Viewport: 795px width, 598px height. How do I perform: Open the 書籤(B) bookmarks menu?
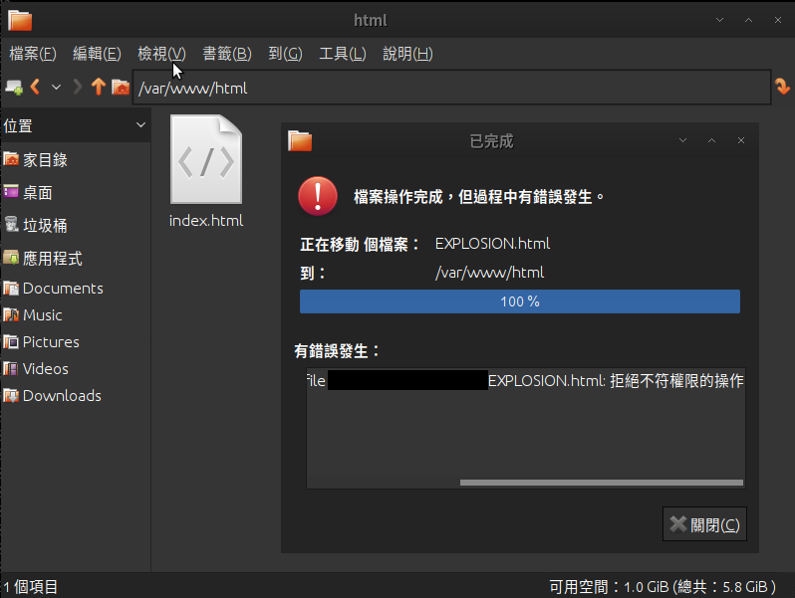227,54
